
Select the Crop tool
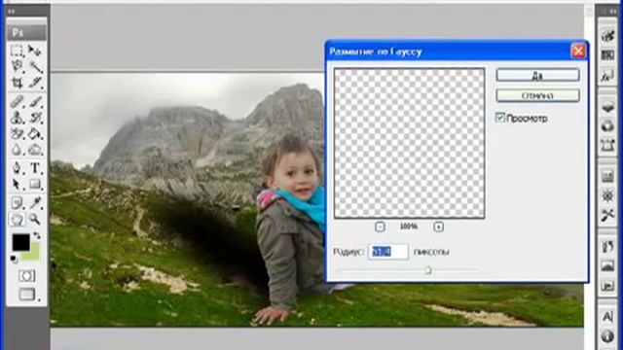pyautogui.click(x=18, y=82)
